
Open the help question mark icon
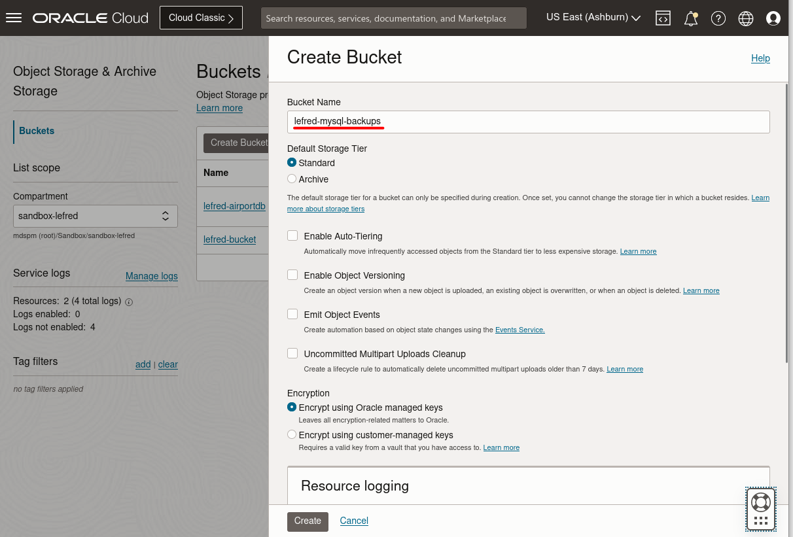718,18
